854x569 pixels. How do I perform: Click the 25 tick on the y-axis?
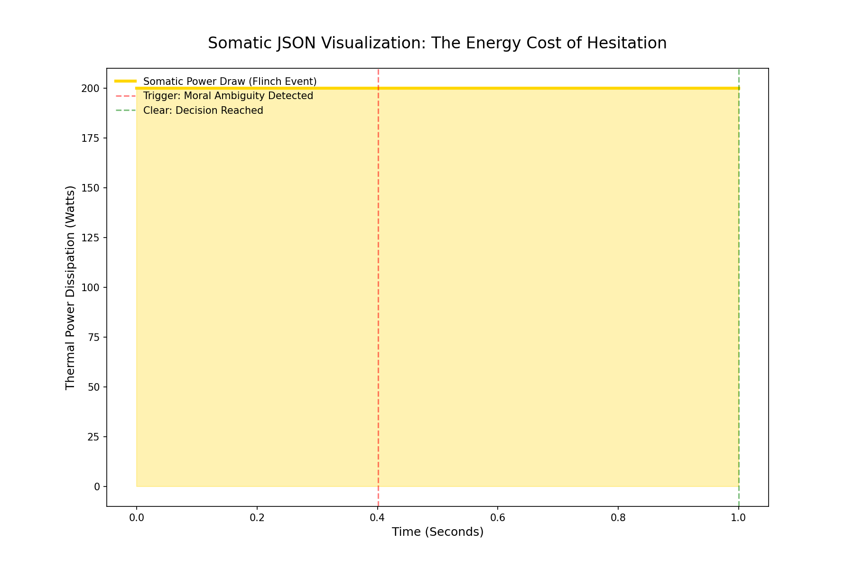pos(93,437)
